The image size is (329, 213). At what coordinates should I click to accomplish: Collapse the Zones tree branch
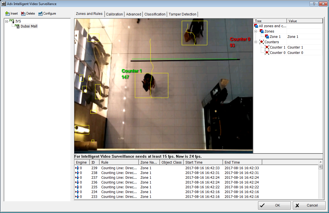(x=256, y=31)
